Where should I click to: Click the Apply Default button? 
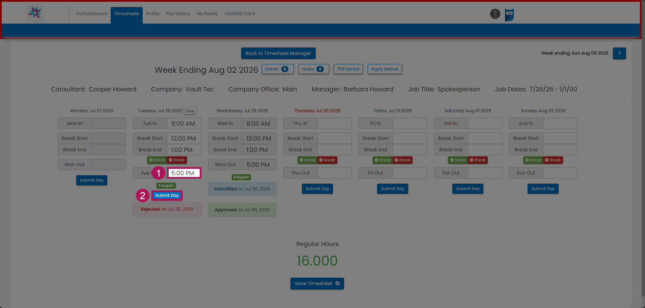[385, 69]
